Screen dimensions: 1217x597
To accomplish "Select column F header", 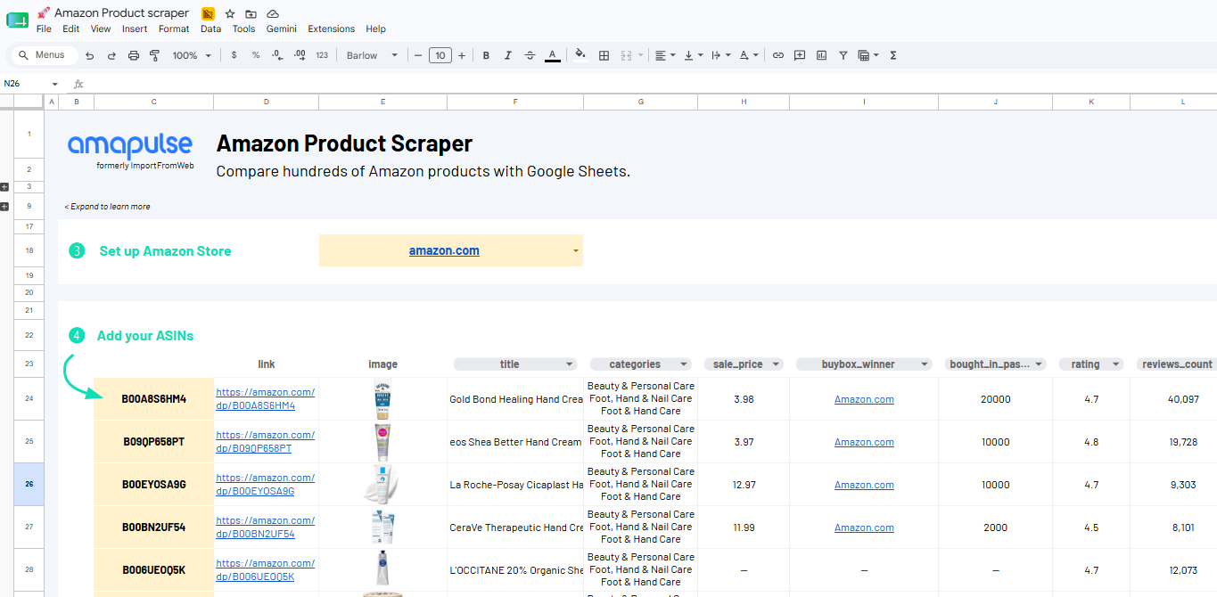I will tap(515, 102).
